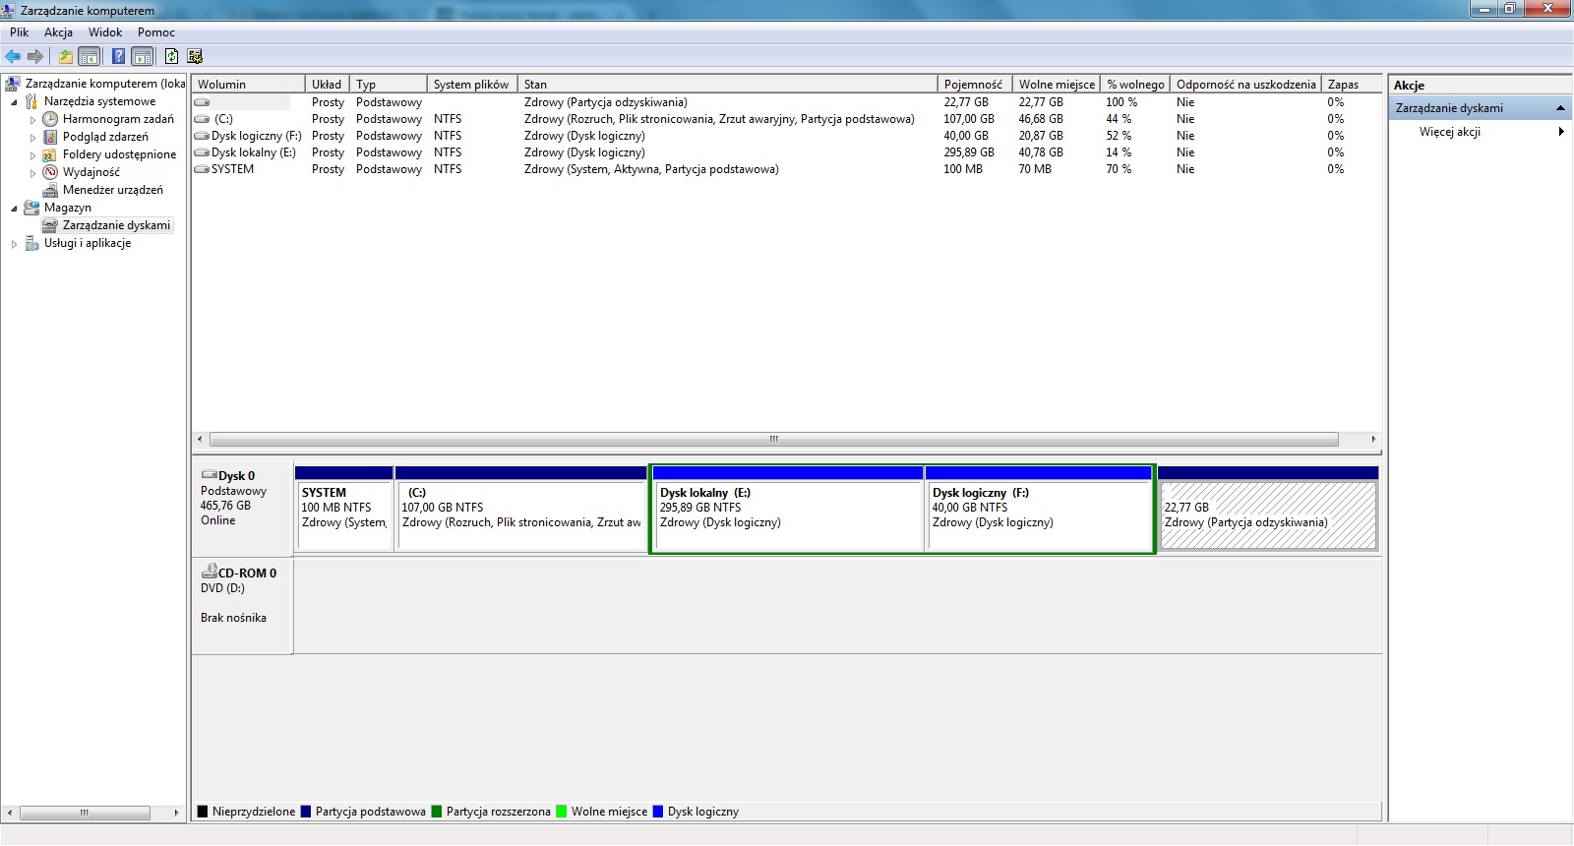Screen dimensions: 1574x846
Task: Click the Refresh toolbar icon
Action: (x=171, y=56)
